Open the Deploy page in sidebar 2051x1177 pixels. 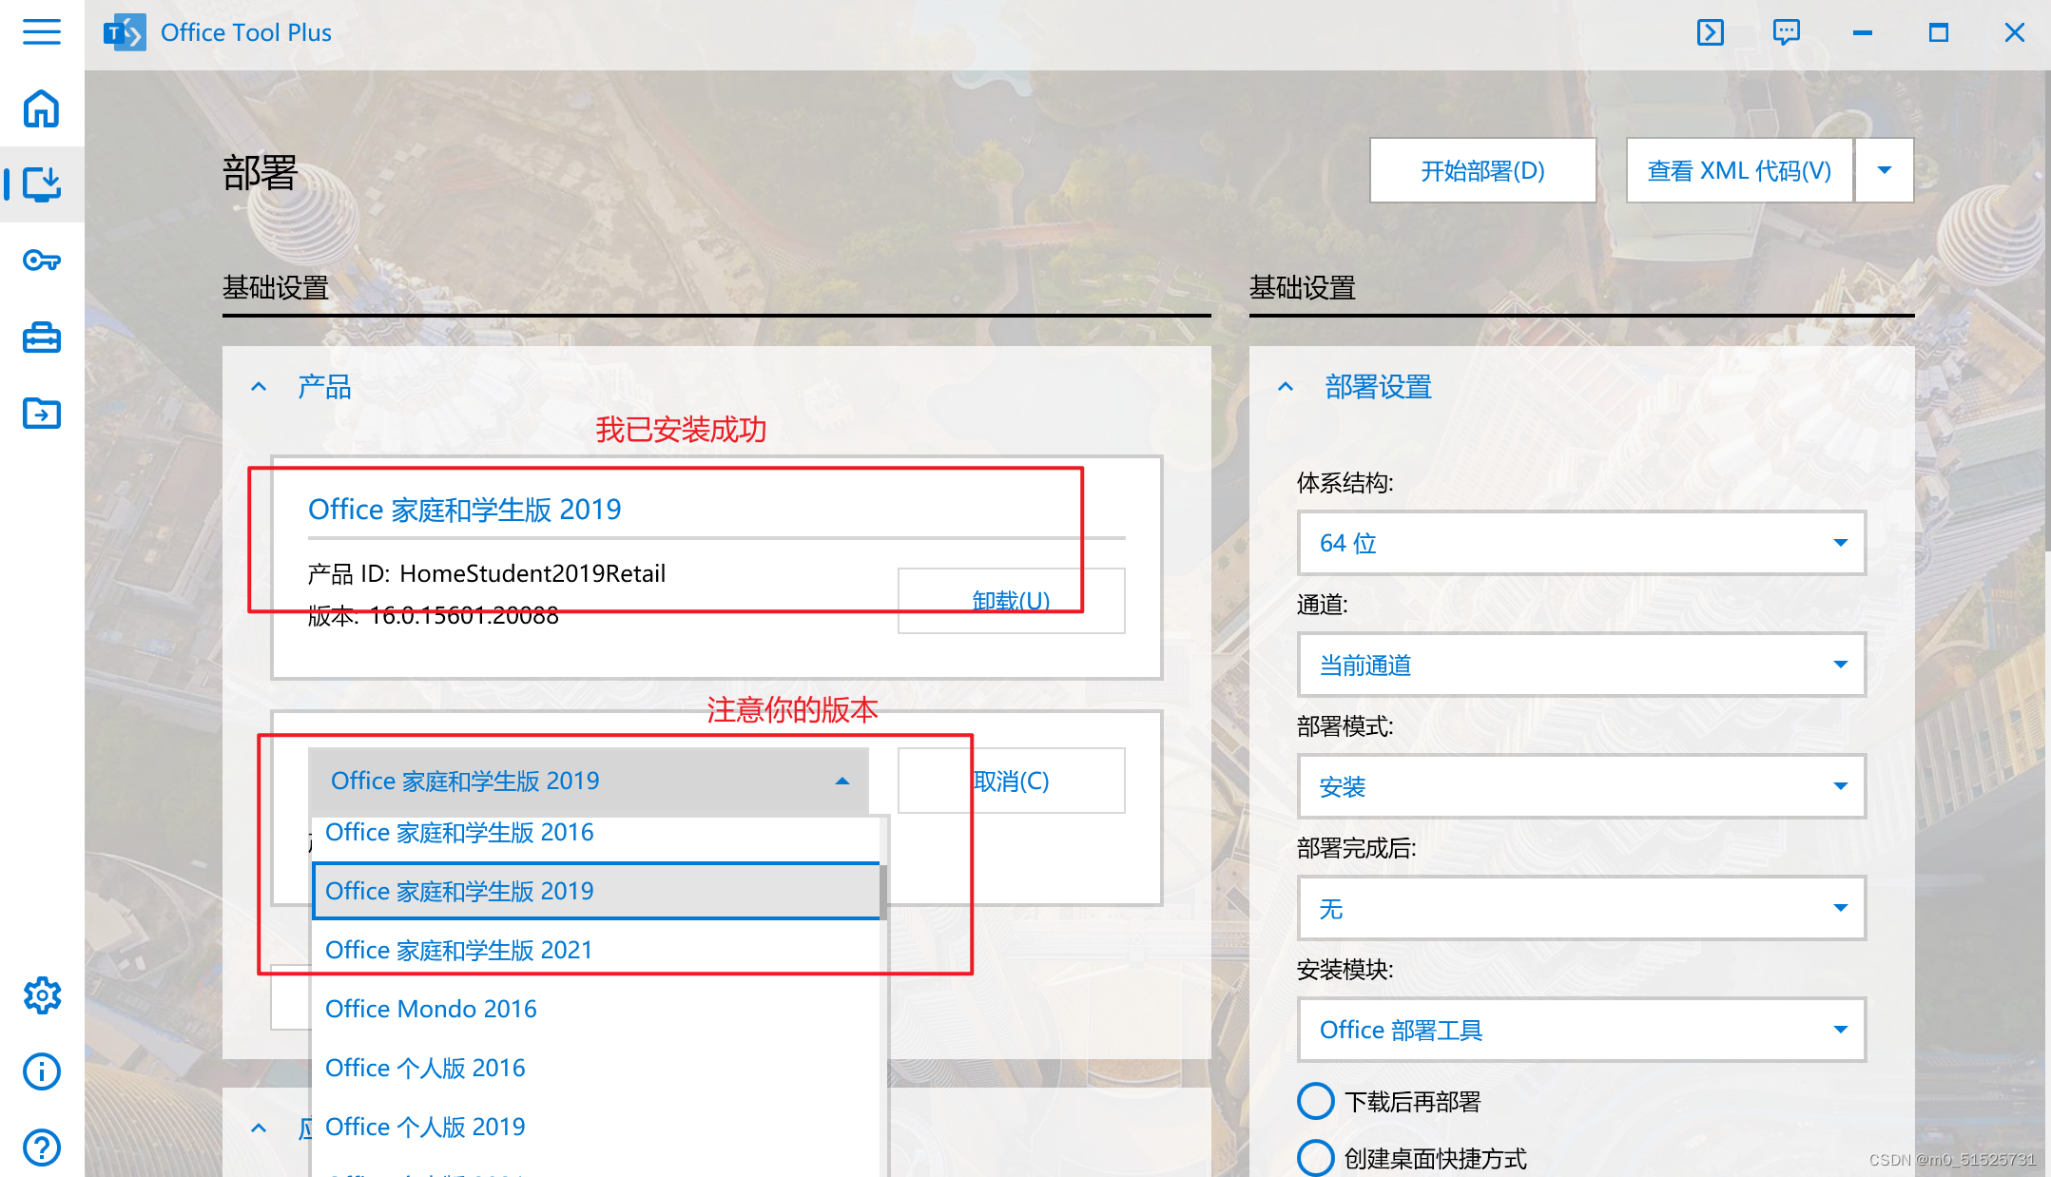click(x=42, y=183)
